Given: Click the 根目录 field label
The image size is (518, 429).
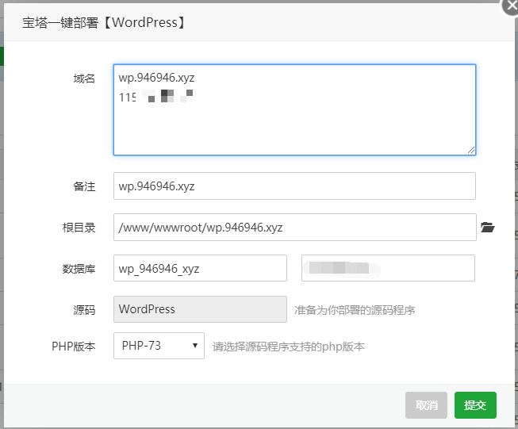Looking at the screenshot, I should (x=79, y=228).
